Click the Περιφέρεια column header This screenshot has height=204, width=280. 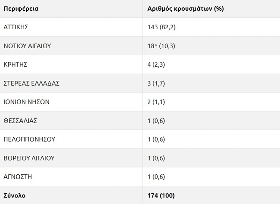click(21, 9)
